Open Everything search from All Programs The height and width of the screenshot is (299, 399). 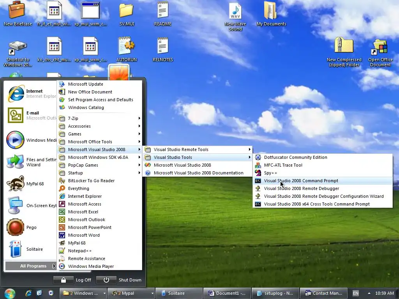(100, 188)
